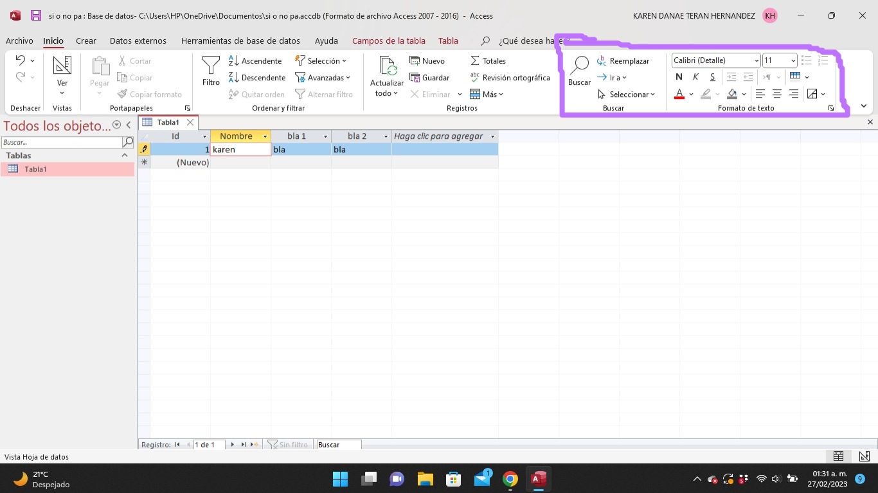Toggle bold (N) formatting
The width and height of the screenshot is (878, 493).
click(x=679, y=77)
